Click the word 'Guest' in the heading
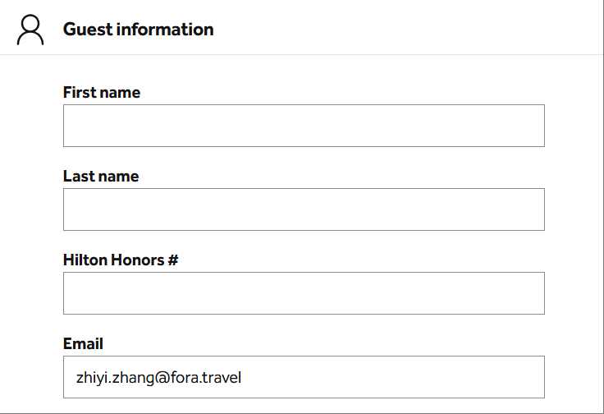The width and height of the screenshot is (604, 414). point(87,30)
